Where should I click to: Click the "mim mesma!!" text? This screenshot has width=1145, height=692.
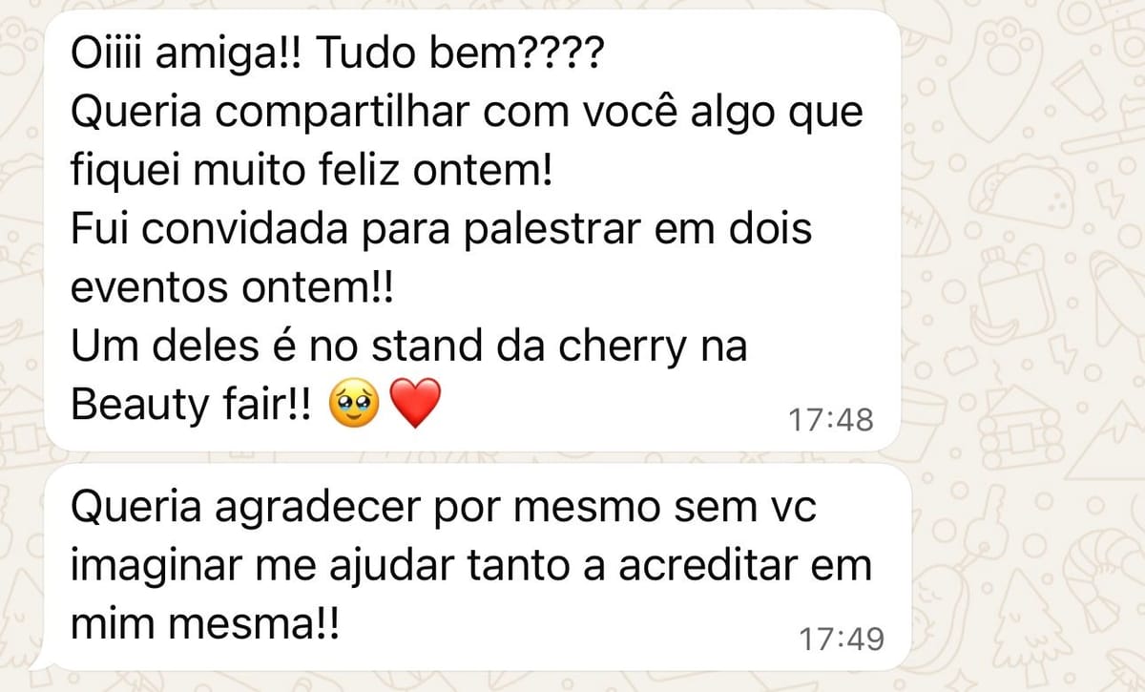pyautogui.click(x=205, y=624)
